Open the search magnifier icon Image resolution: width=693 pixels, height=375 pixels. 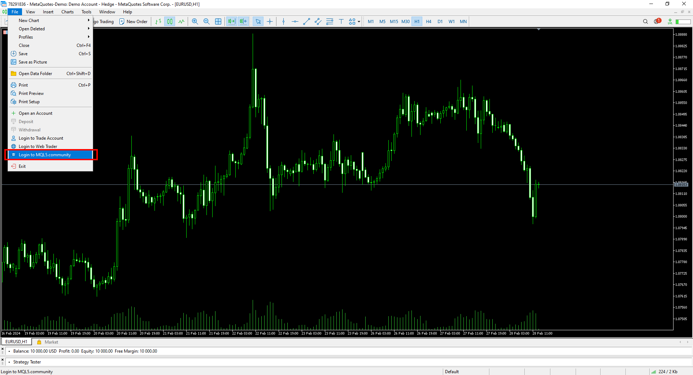(645, 22)
